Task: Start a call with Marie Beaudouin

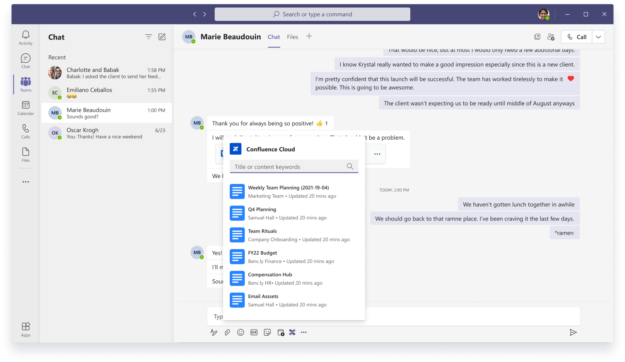Action: point(576,37)
